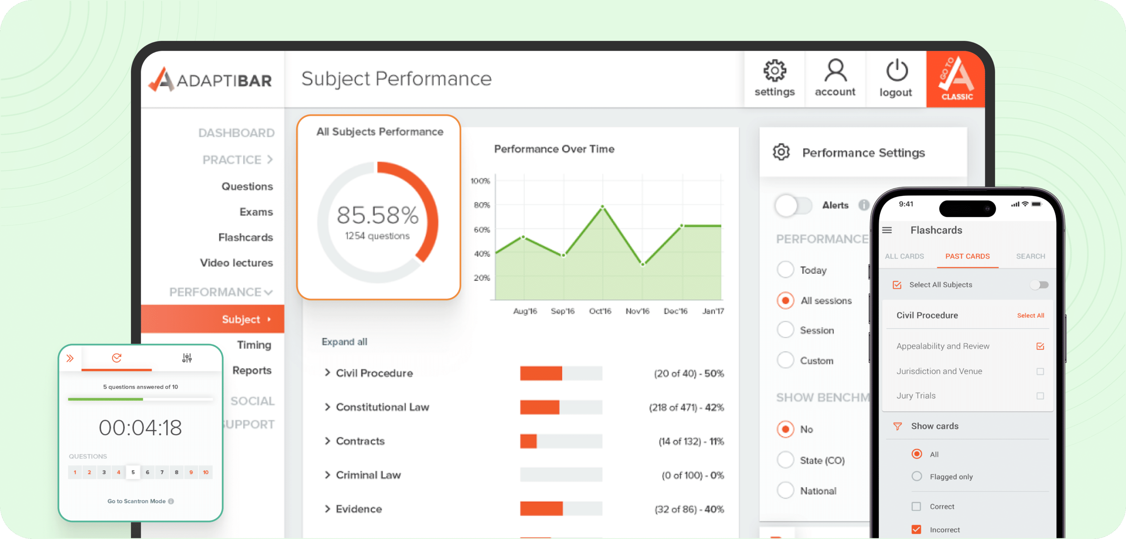
Task: Click the 85.58% donut chart
Action: (378, 222)
